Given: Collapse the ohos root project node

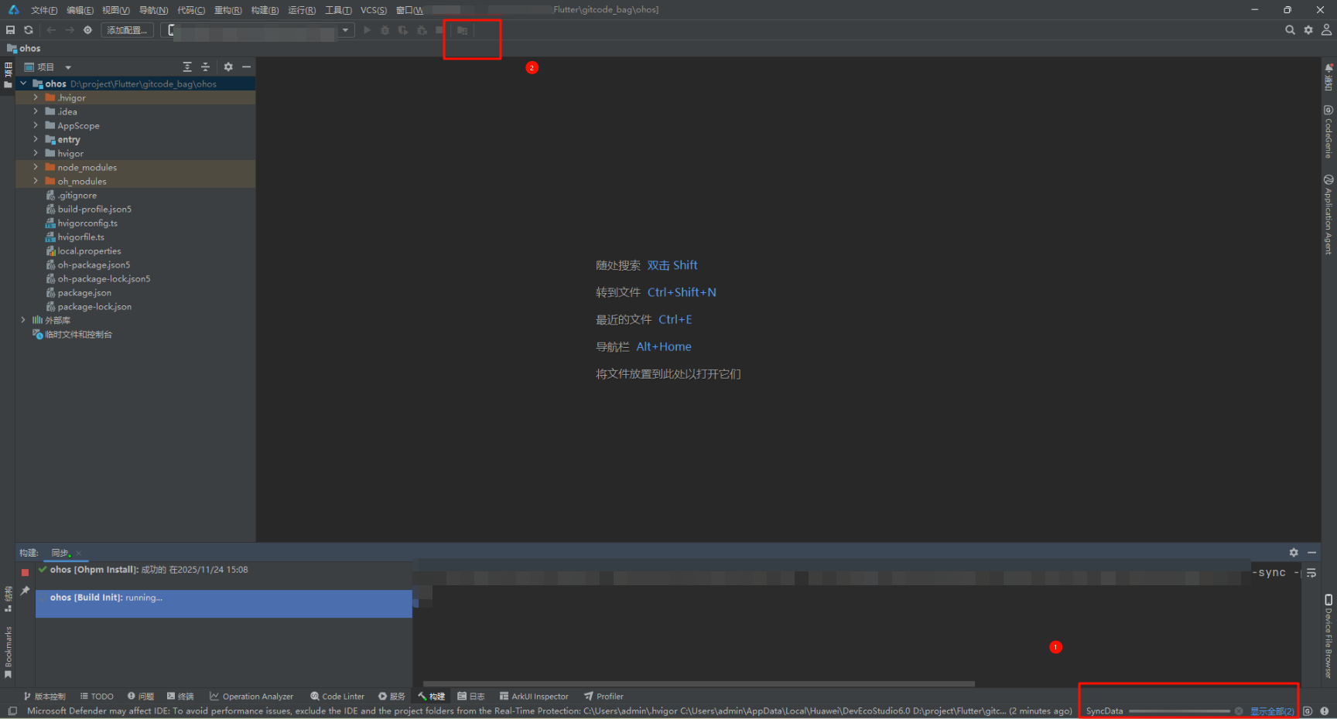Looking at the screenshot, I should click(23, 83).
